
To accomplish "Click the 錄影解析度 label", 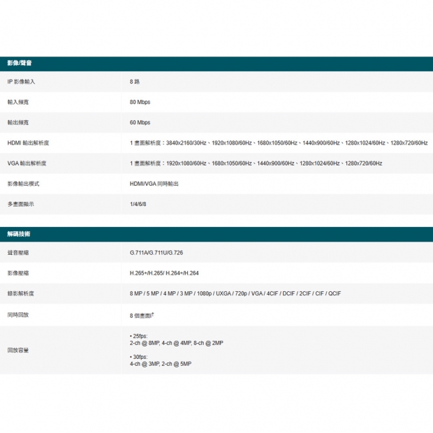I will point(21,293).
